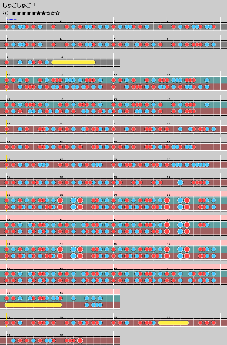The image size is (227, 345).
Task: Select the final large red note in measure 58
Action: (x=80, y=341)
